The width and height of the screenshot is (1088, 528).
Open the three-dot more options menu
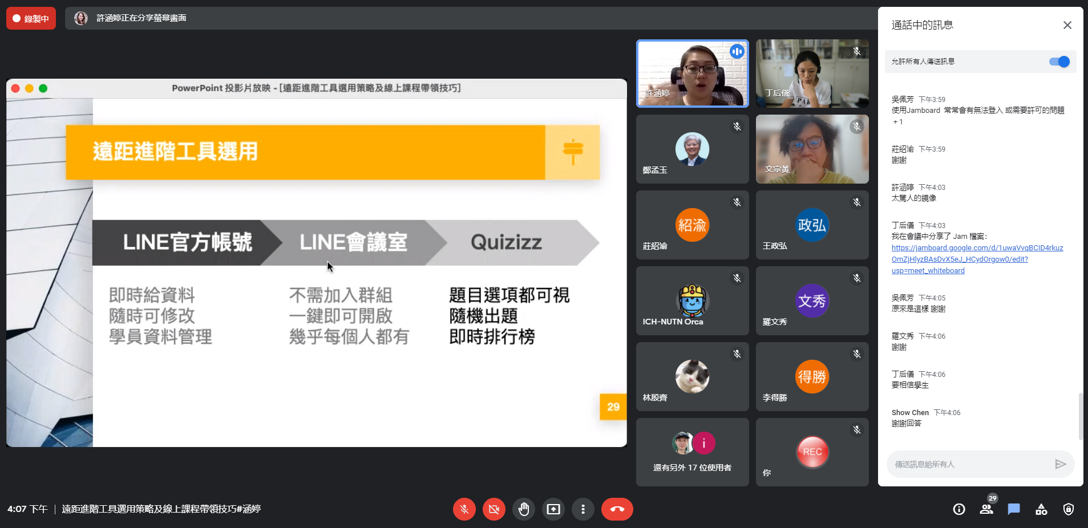[x=583, y=509]
